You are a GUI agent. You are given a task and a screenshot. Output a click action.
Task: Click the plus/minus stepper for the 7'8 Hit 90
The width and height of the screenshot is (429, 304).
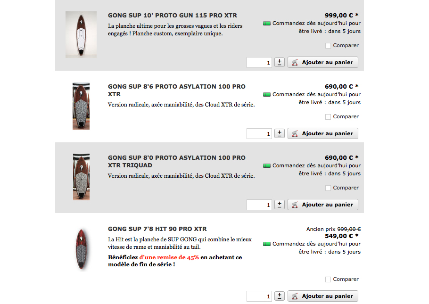click(280, 296)
